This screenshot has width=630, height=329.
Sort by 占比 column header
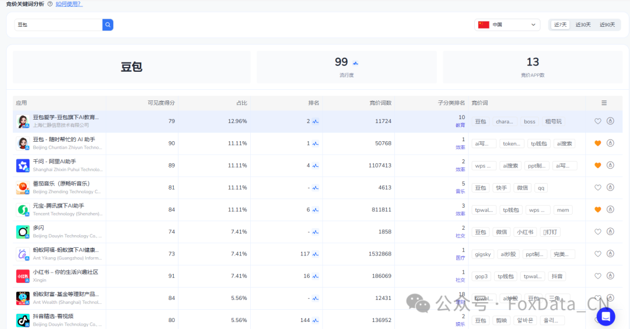point(242,103)
